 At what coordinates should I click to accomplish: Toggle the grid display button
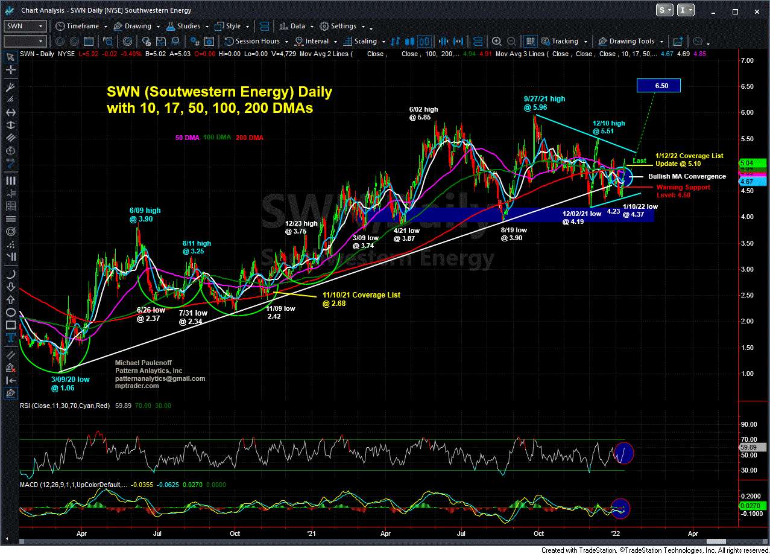click(x=531, y=41)
